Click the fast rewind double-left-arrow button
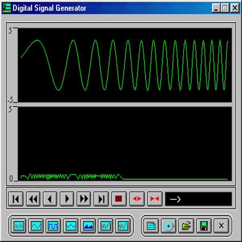 point(33,199)
